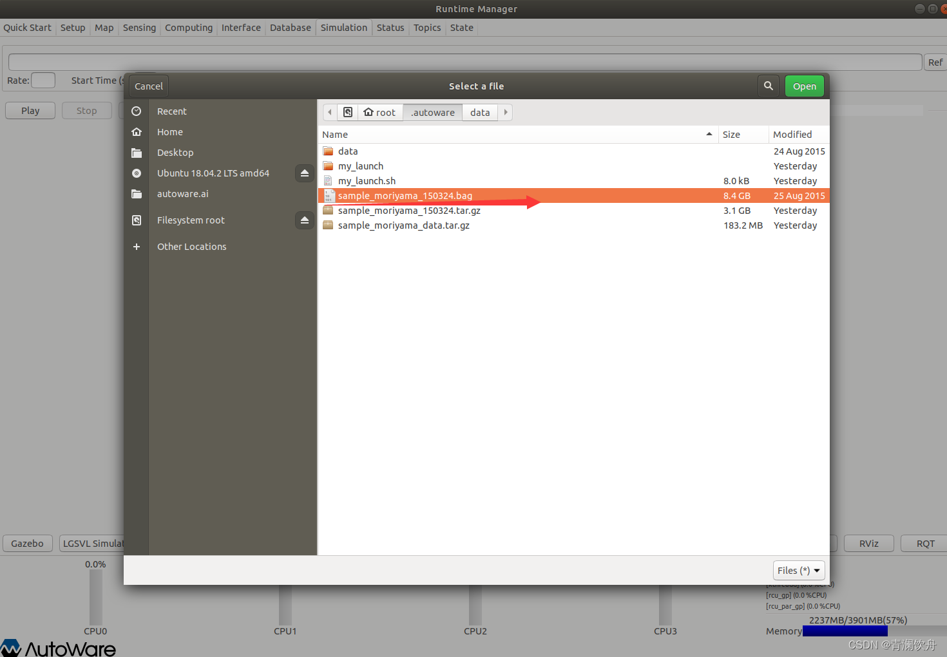The image size is (947, 657).
Task: Click root in the path bar
Action: tap(380, 112)
